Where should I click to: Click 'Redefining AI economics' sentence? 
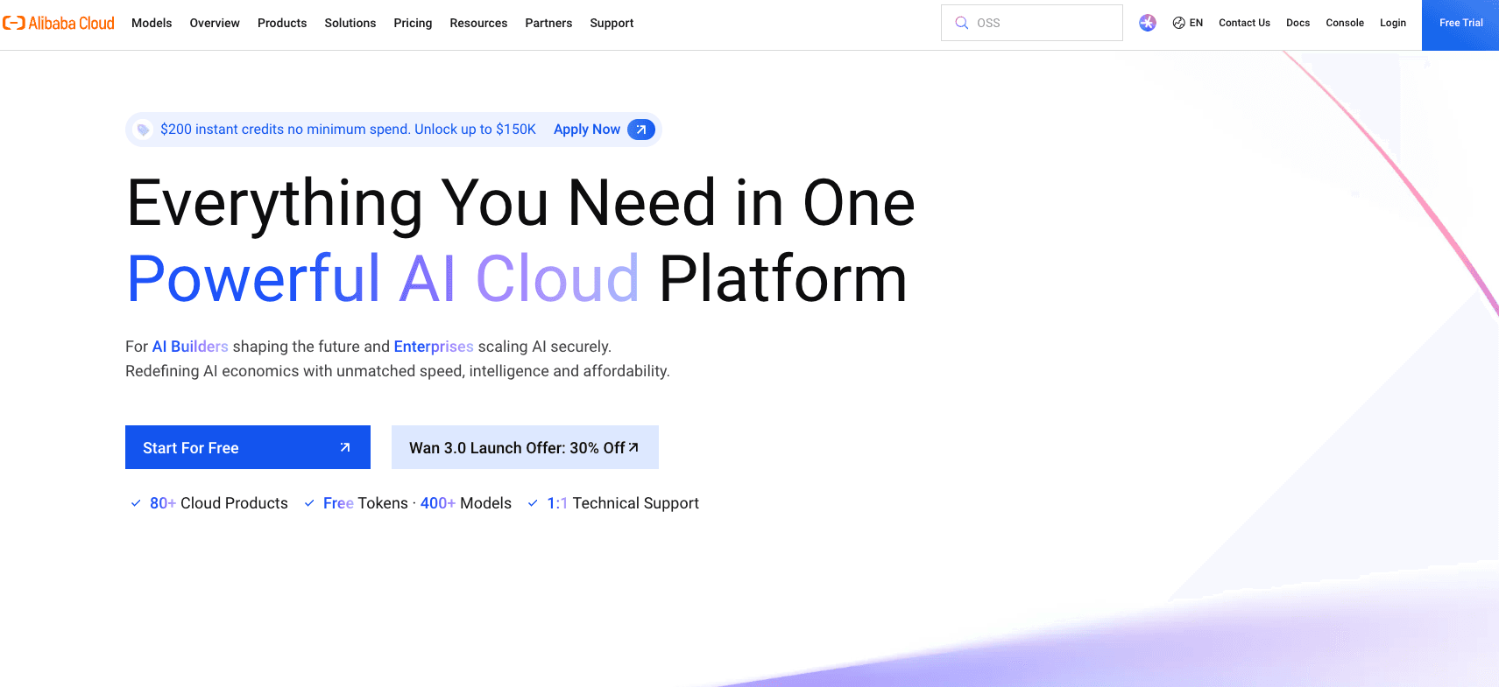398,371
